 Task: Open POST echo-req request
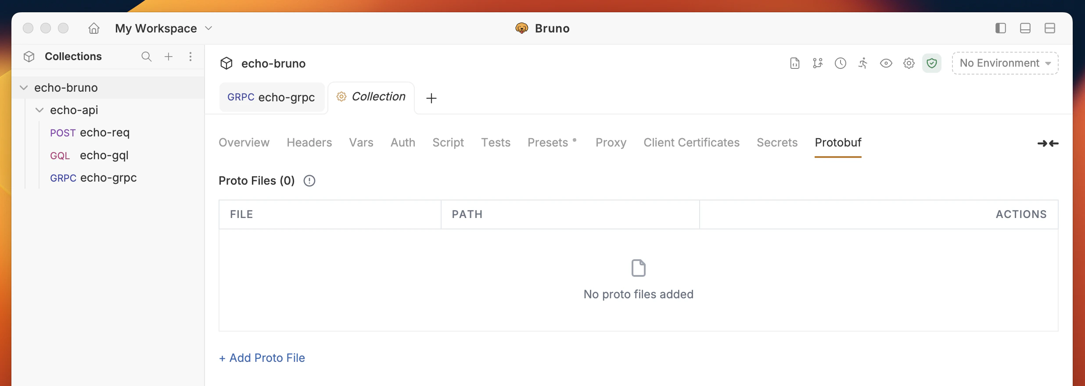[90, 132]
